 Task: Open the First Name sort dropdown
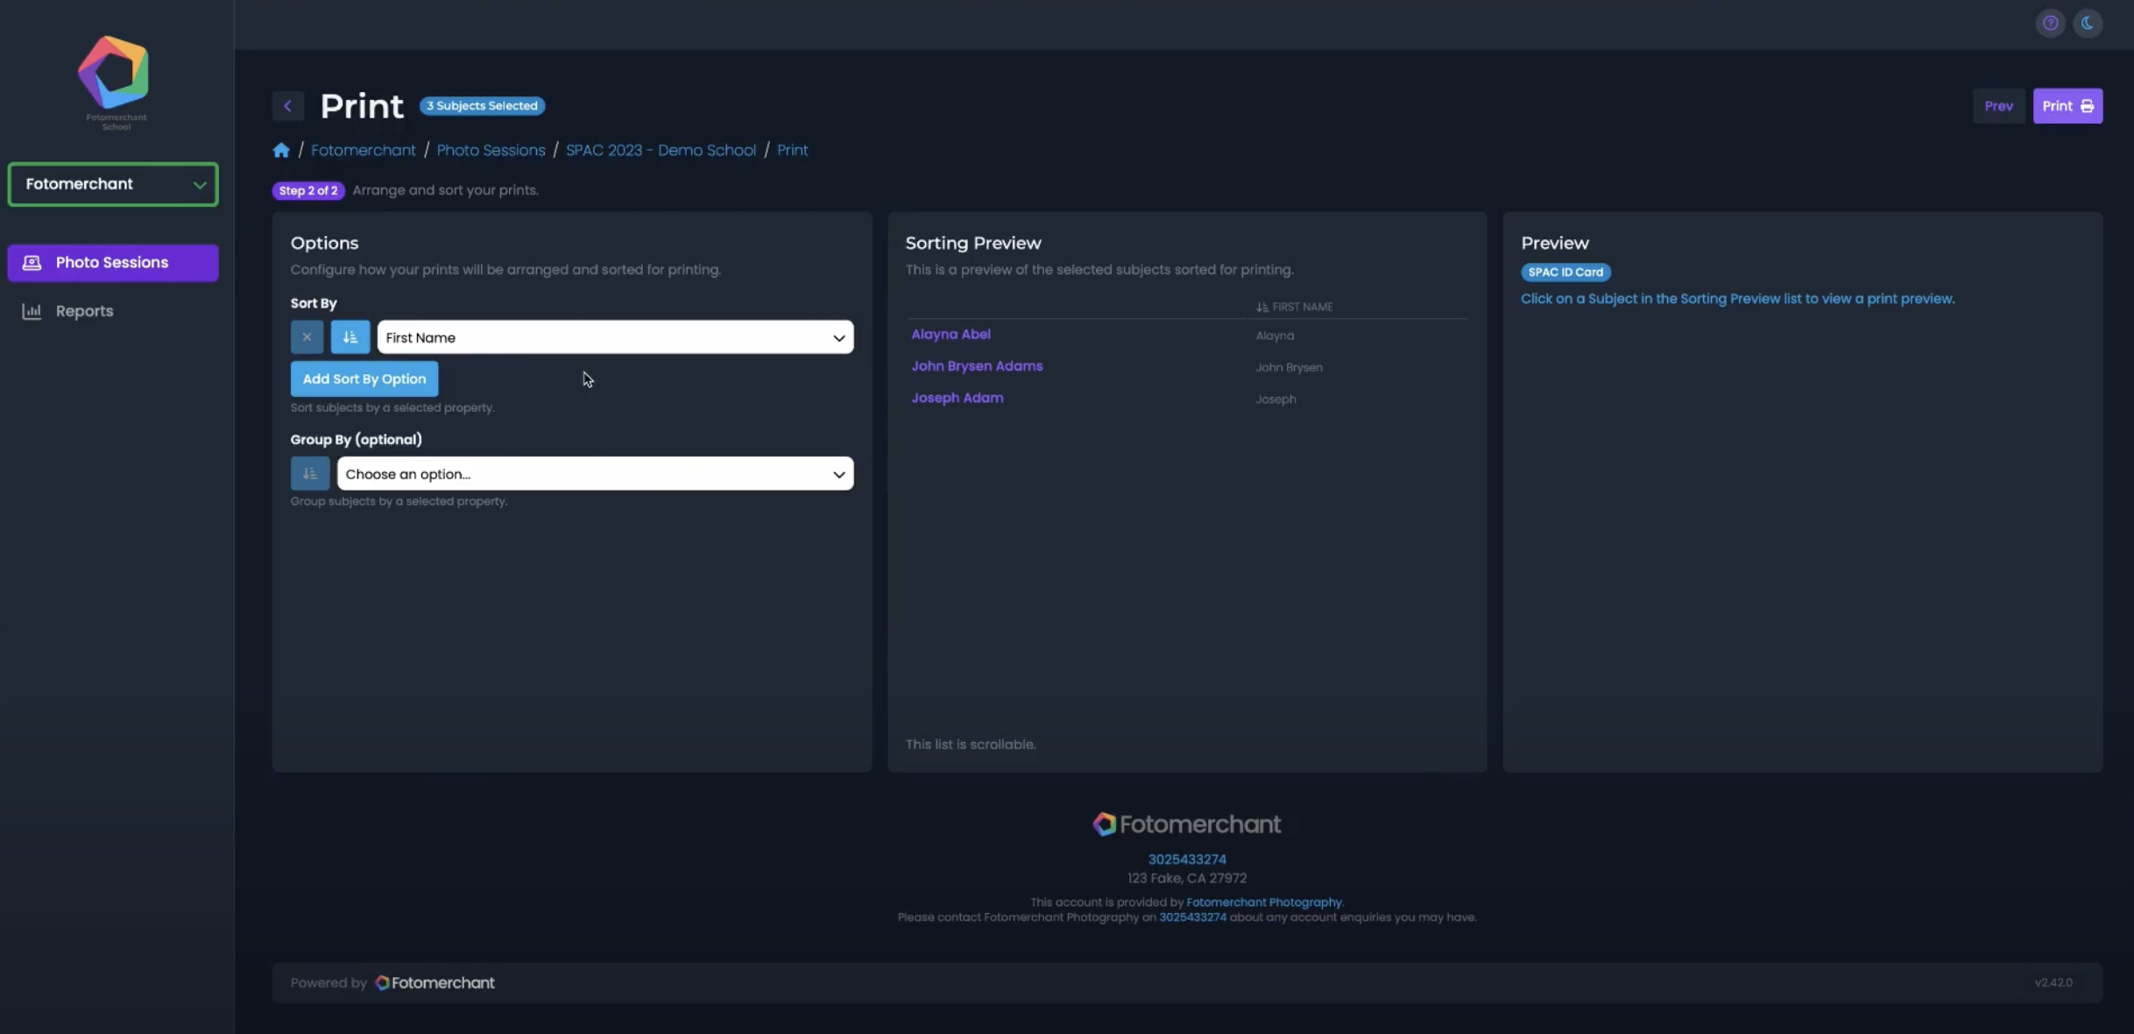point(615,337)
